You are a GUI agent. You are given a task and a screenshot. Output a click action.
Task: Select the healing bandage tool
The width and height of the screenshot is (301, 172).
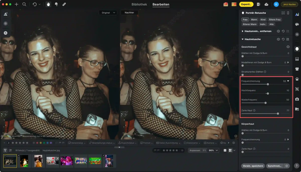coord(64,4)
